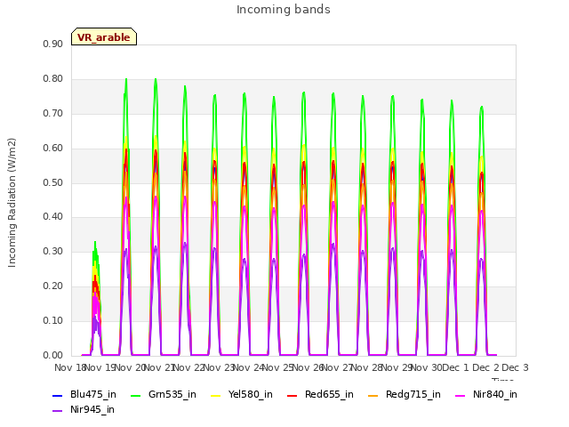569x427 pixels.
Task: Click the 0.10 y-axis tick label
Action: tap(52, 320)
